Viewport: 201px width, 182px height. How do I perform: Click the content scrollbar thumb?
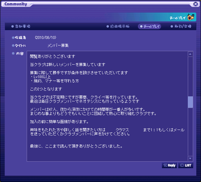(190, 102)
